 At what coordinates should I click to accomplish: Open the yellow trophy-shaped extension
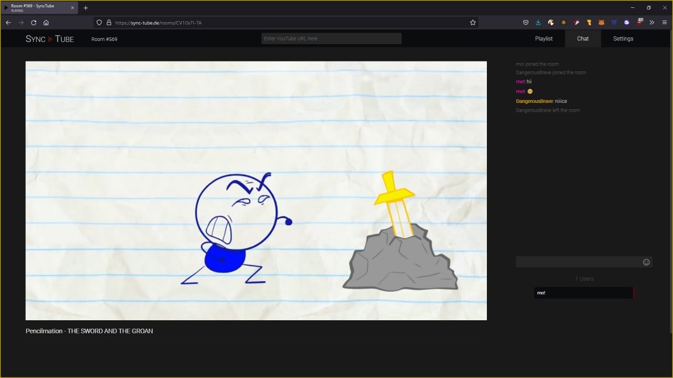589,23
